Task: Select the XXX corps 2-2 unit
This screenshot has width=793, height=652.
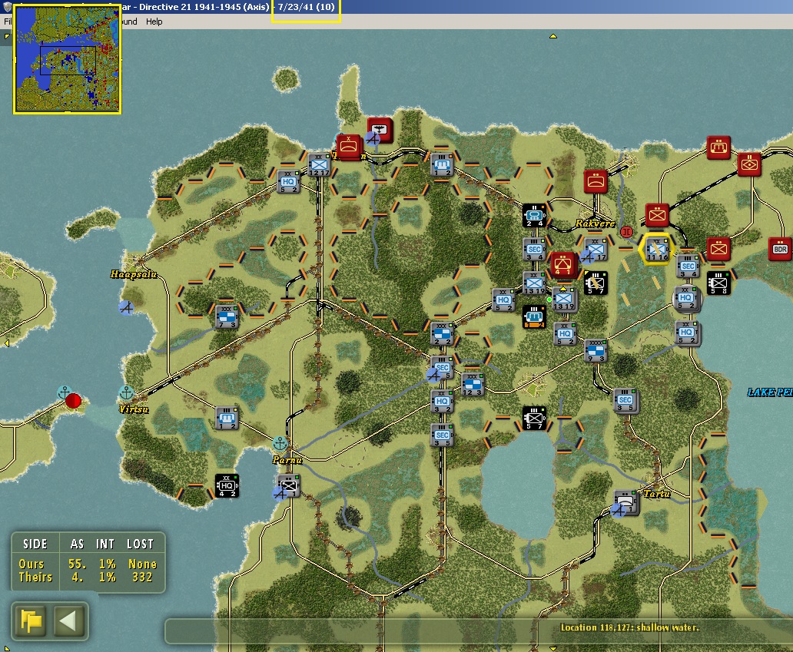Action: point(442,334)
